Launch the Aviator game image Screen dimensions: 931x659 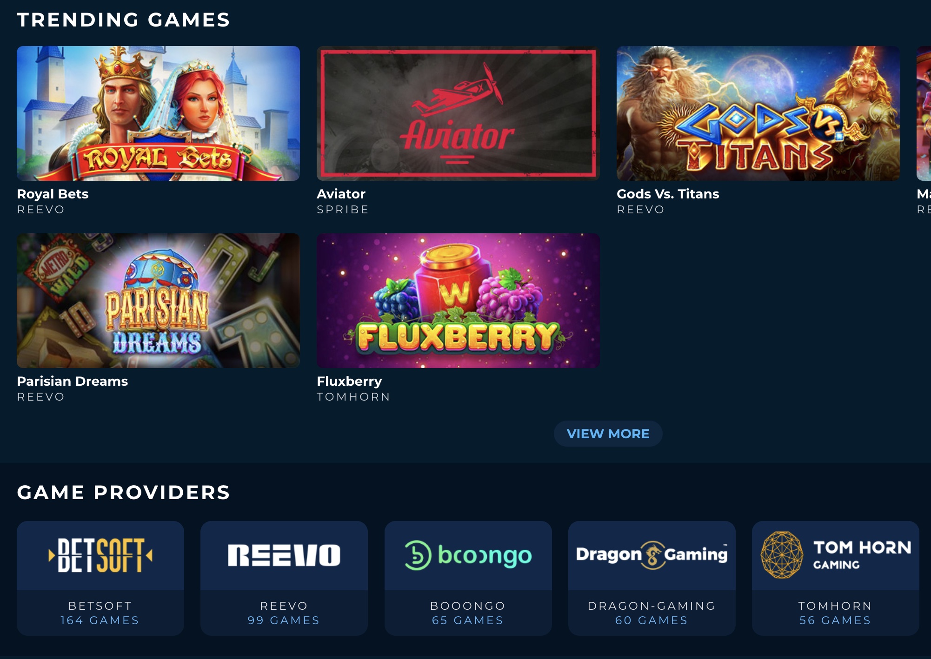(458, 113)
